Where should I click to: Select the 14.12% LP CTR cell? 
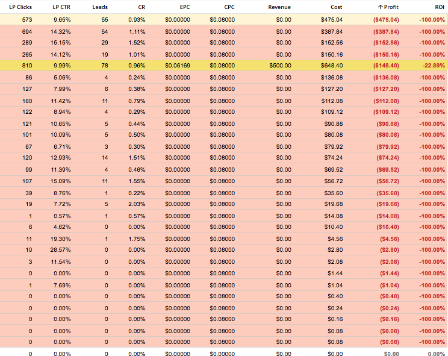tap(60, 55)
